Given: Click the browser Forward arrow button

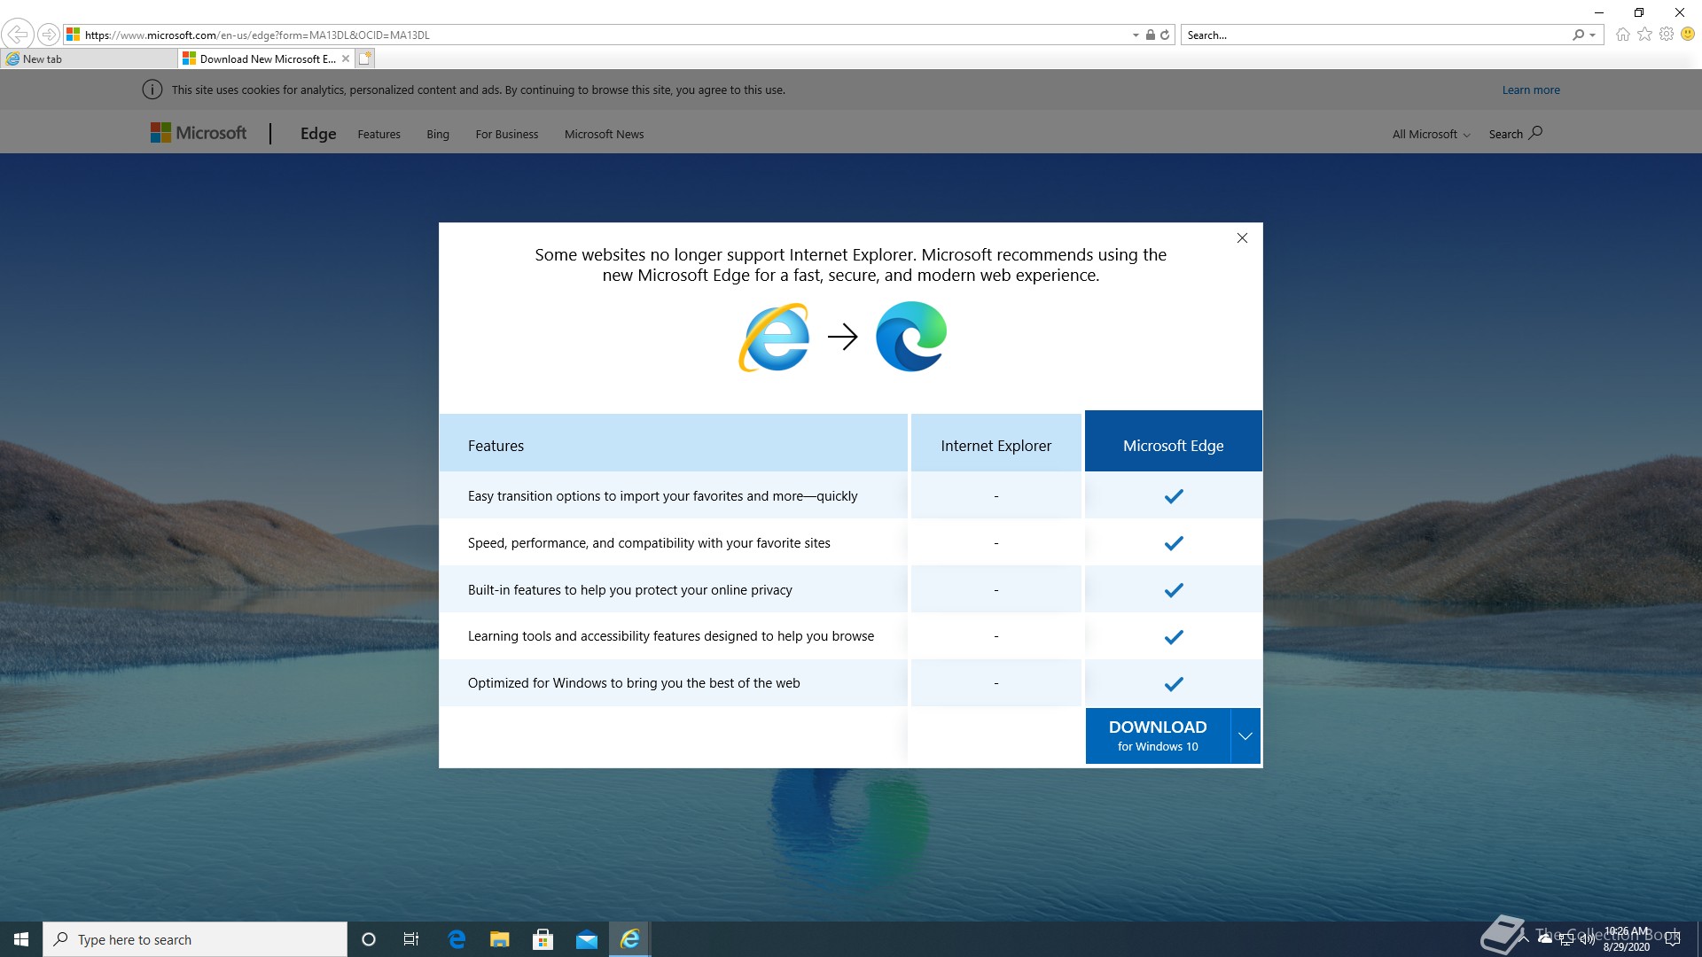Looking at the screenshot, I should (49, 35).
